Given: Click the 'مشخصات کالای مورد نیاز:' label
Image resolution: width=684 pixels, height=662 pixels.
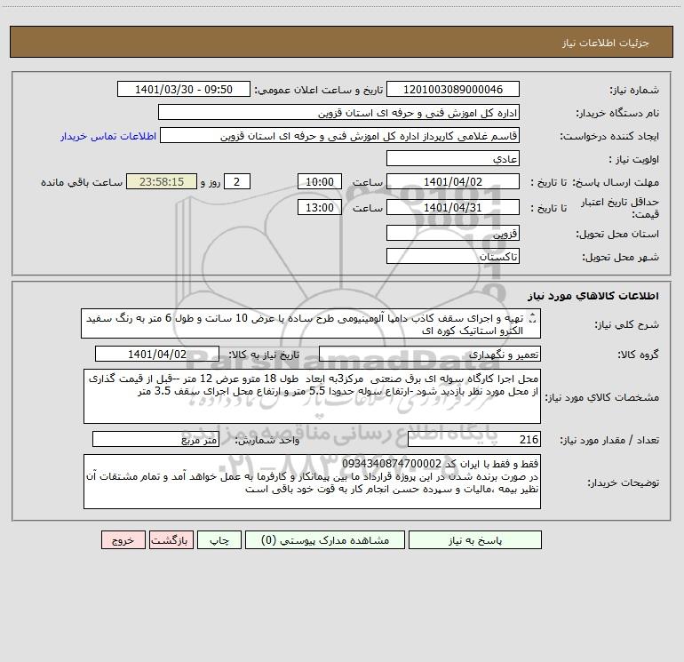Looking at the screenshot, I should 602,397.
